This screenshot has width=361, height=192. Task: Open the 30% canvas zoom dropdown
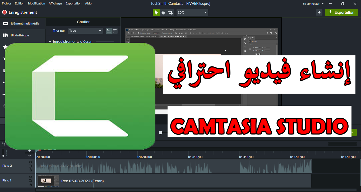(192, 12)
